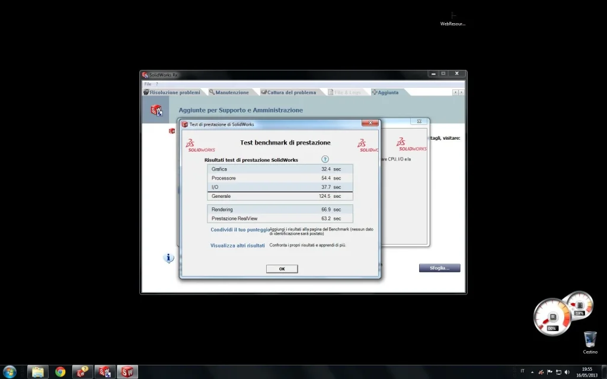The height and width of the screenshot is (379, 607).
Task: Click the SolidWorks Rx title bar icon
Action: [145, 75]
